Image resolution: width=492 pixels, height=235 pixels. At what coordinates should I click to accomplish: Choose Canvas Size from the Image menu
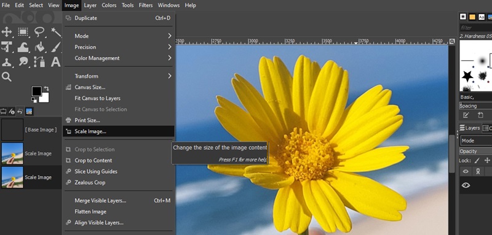pyautogui.click(x=119, y=87)
